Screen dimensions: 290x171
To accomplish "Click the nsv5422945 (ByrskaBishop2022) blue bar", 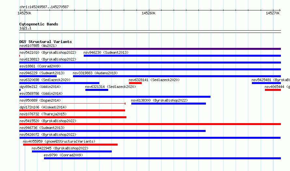I will point(72,151).
